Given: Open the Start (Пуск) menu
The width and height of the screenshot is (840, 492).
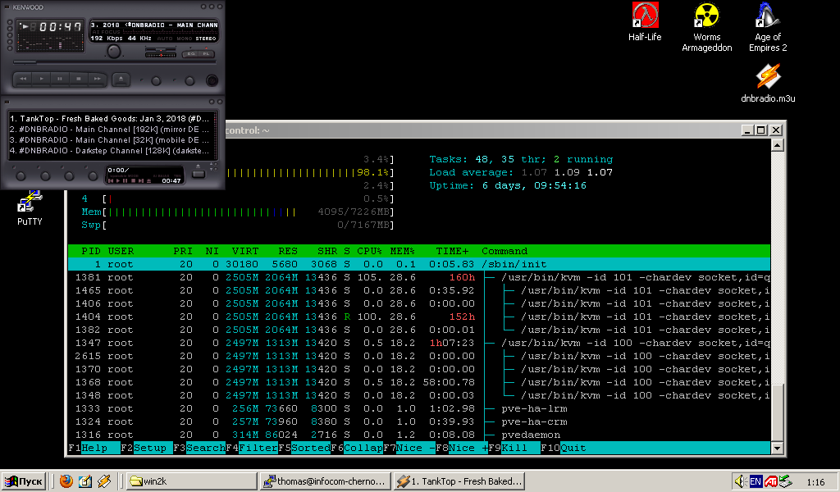Looking at the screenshot, I should coord(24,481).
